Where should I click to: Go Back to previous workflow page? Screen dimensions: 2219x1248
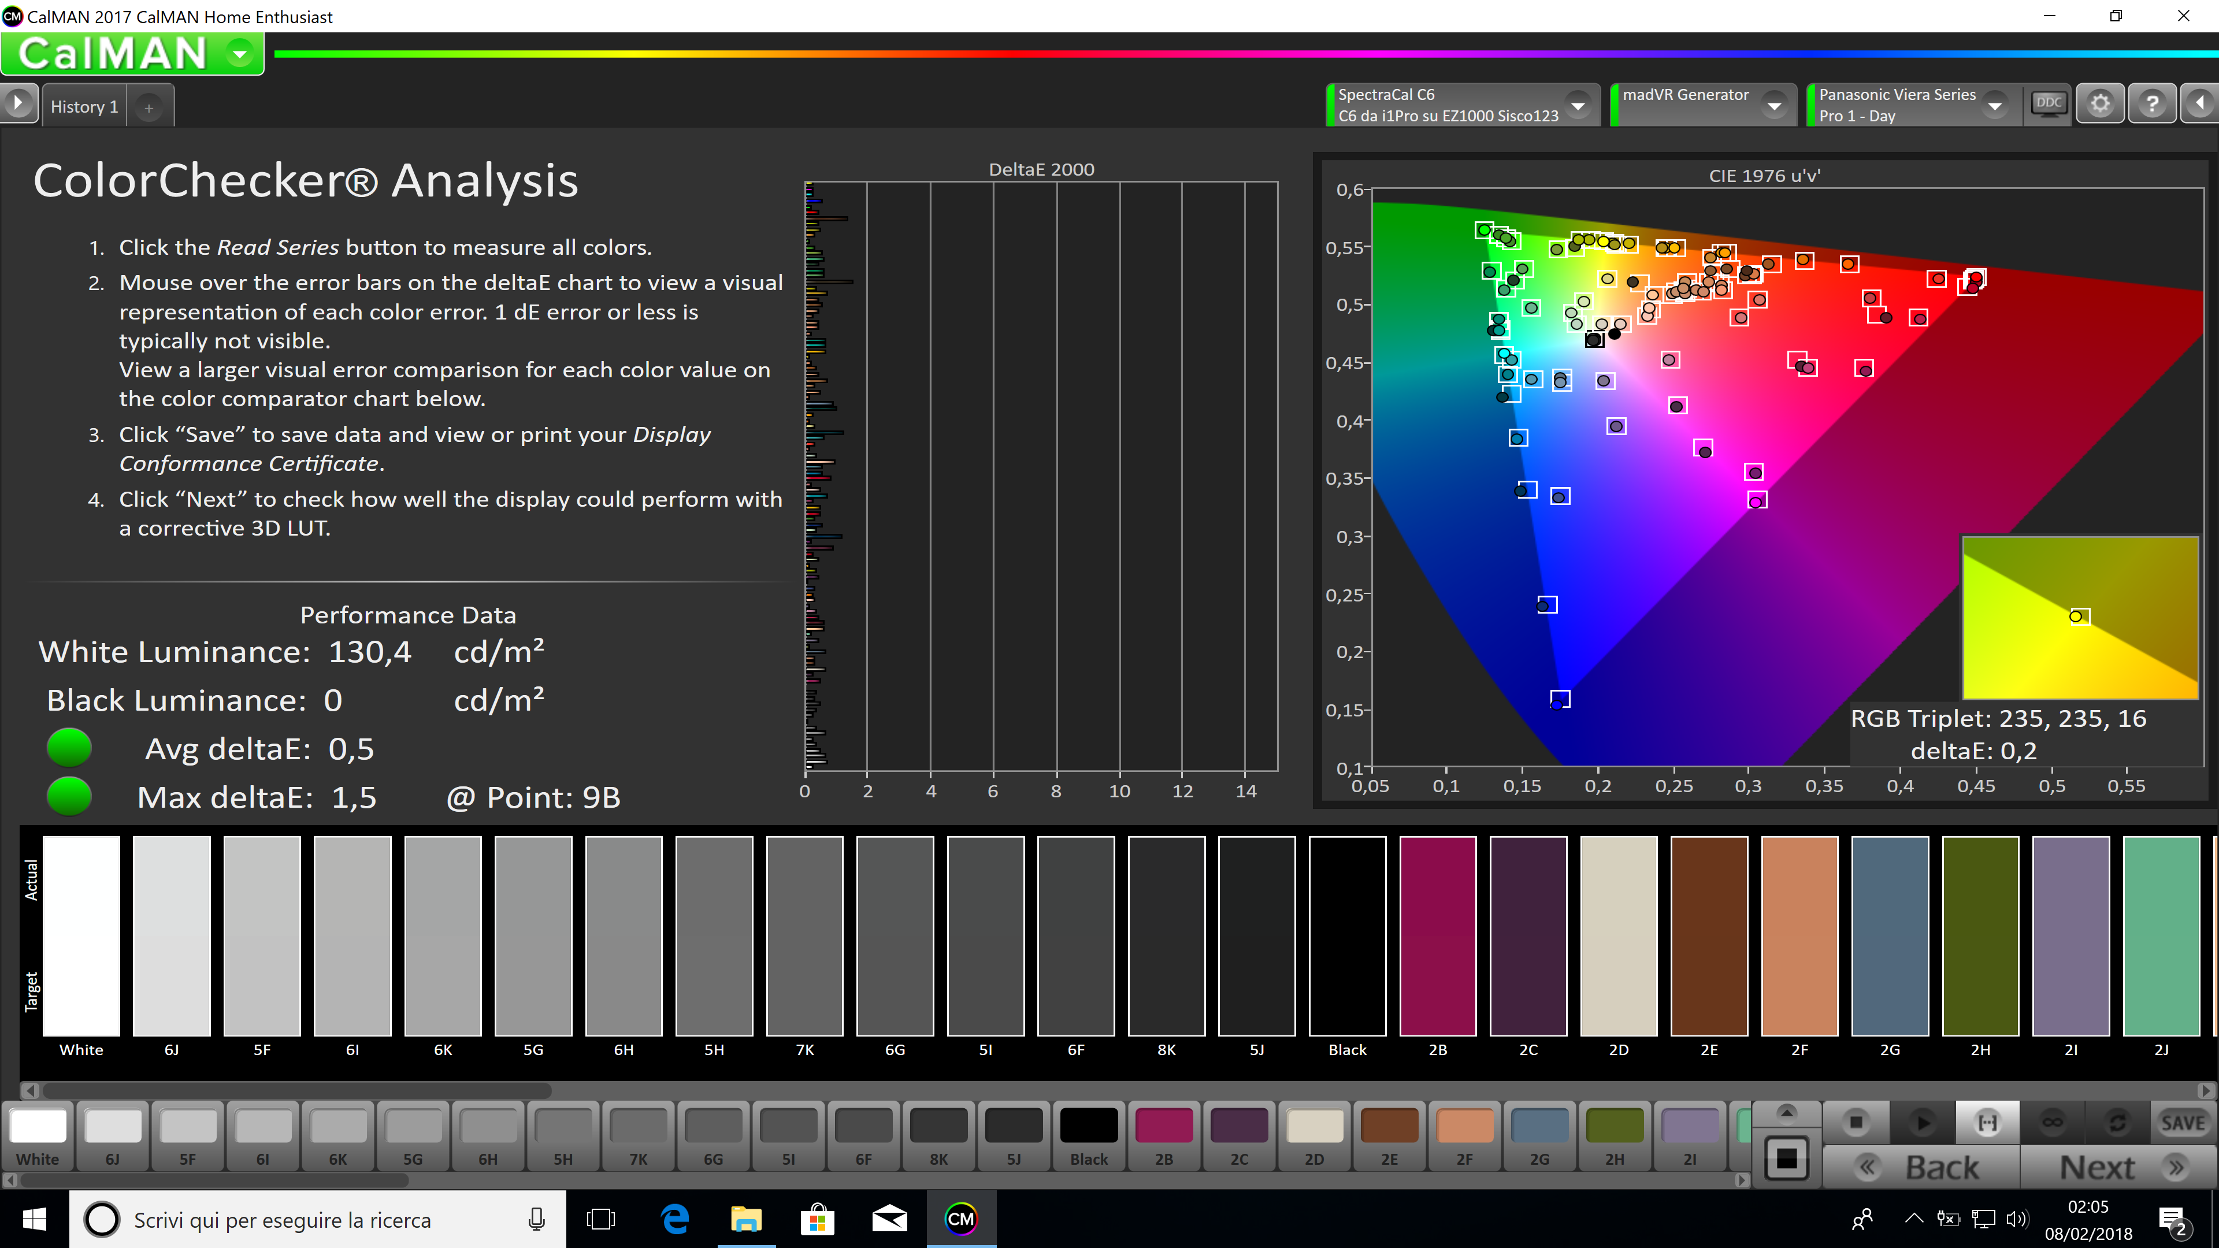(1922, 1167)
